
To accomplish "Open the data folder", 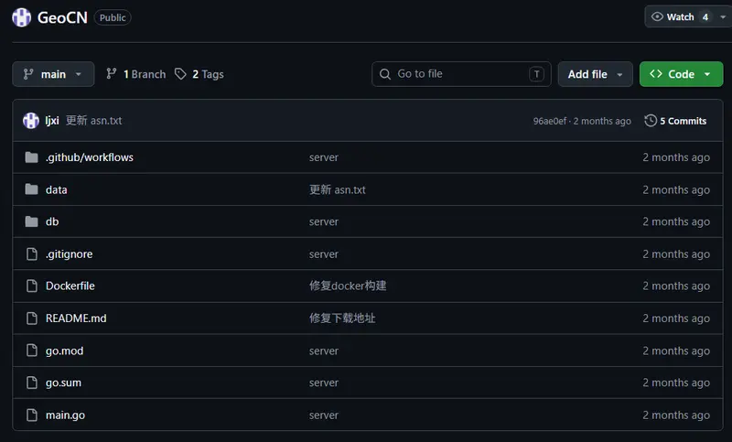I will click(x=57, y=190).
